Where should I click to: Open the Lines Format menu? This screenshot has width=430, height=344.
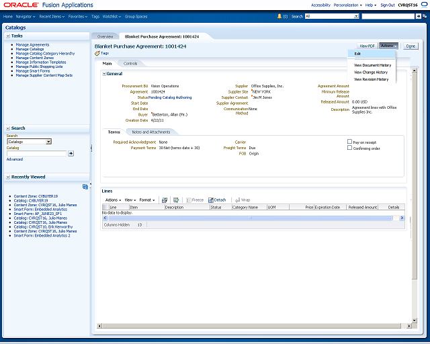147,200
